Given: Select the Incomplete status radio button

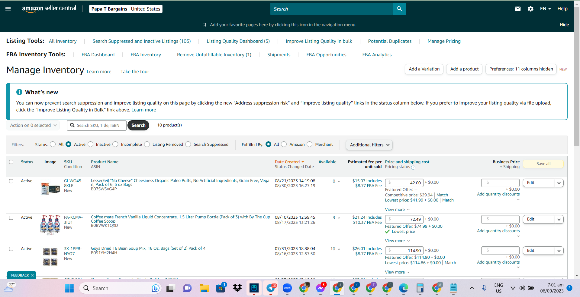Looking at the screenshot, I should point(115,144).
